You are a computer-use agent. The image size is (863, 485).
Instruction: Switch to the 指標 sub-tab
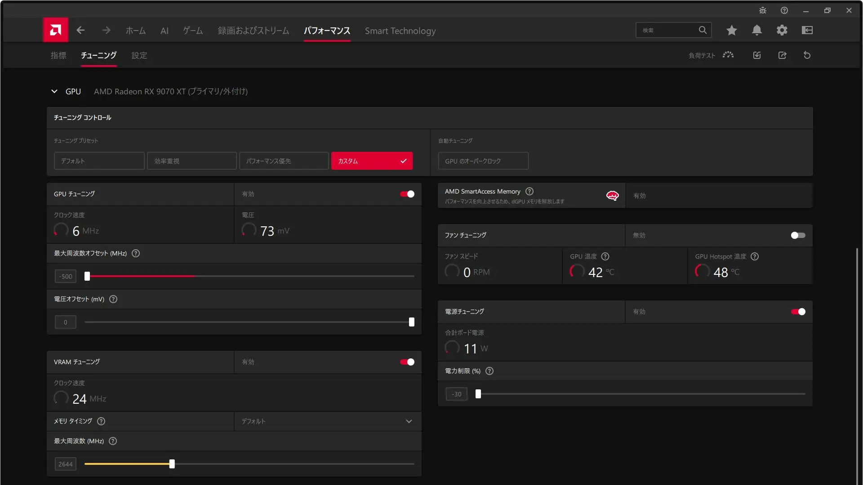58,55
